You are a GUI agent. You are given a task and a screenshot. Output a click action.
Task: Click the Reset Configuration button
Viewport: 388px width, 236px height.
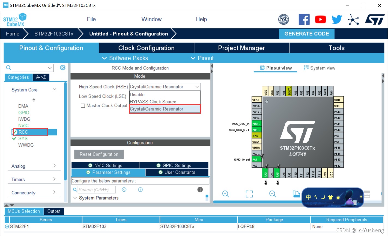tap(99, 154)
